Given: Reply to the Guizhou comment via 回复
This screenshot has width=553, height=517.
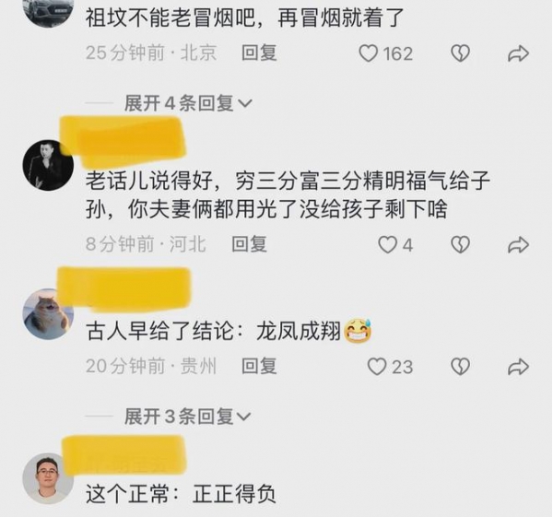Looking at the screenshot, I should click(x=259, y=367).
